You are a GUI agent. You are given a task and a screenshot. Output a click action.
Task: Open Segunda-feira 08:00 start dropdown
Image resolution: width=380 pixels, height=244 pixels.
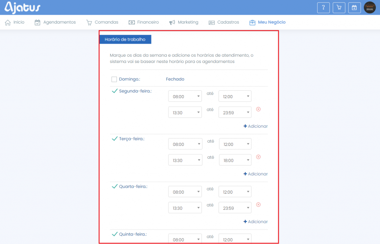185,96
